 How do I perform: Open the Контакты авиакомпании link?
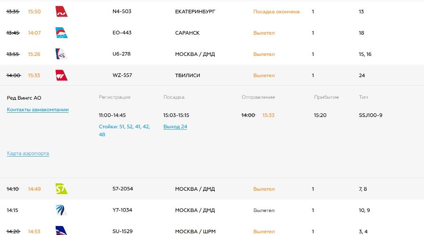pyautogui.click(x=38, y=110)
